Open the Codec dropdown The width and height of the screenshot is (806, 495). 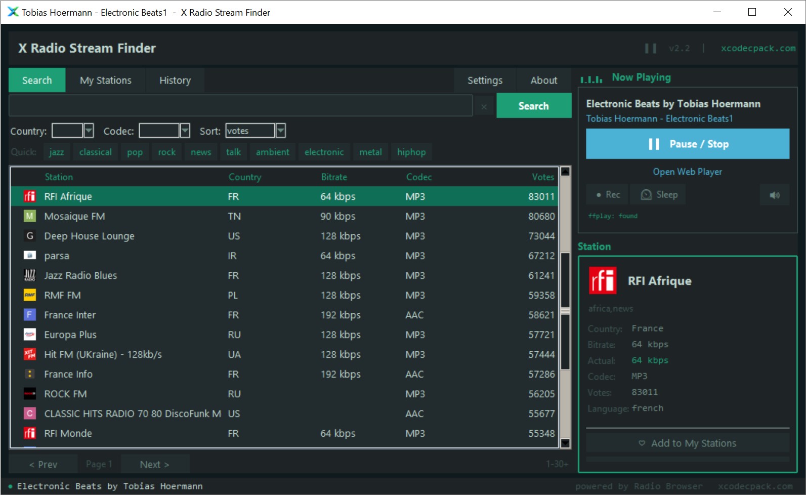185,131
